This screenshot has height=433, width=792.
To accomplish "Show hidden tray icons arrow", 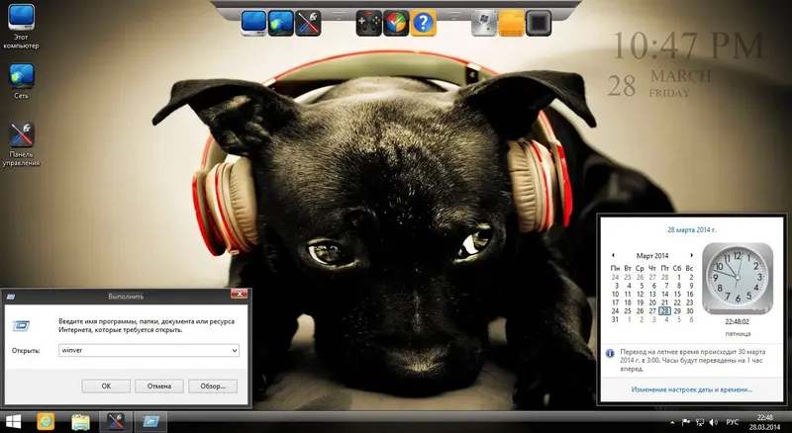I will coord(672,422).
